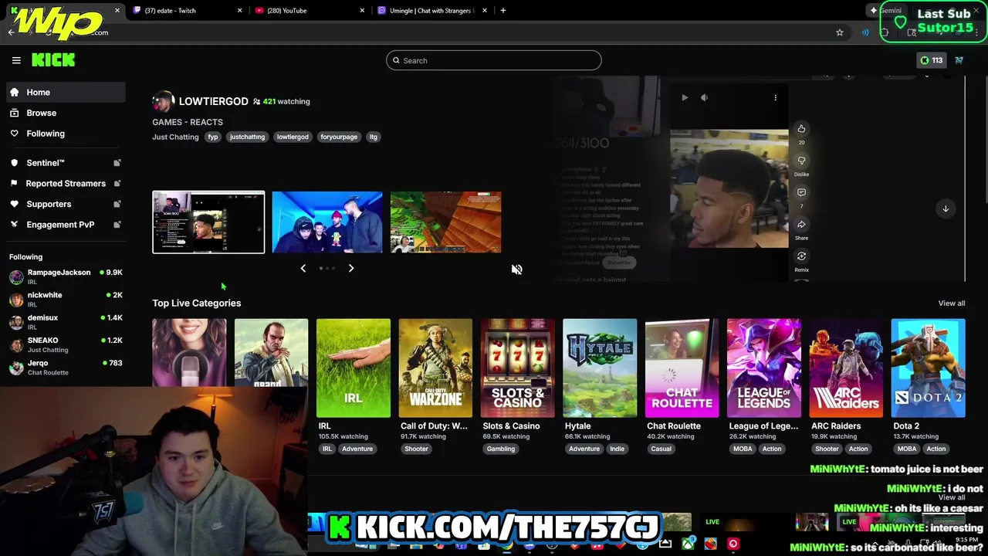Open the Chat Roulette category card

pos(682,368)
